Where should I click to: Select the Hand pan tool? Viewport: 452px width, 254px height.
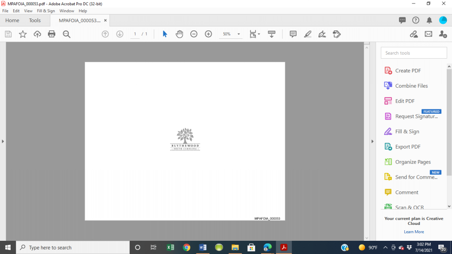(179, 34)
